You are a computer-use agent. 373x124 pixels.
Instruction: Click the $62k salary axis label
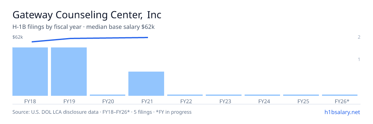tap(18, 37)
